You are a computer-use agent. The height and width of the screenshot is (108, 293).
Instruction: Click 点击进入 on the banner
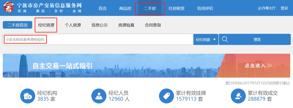258,65
